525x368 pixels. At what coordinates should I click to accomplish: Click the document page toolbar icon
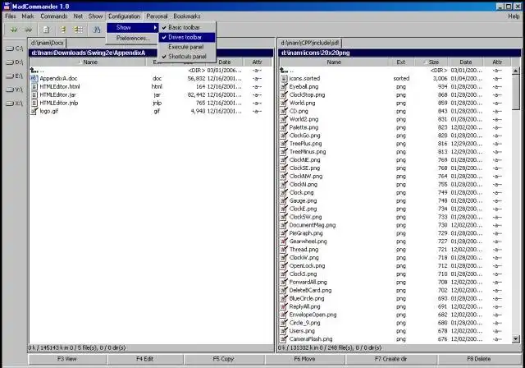click(46, 30)
